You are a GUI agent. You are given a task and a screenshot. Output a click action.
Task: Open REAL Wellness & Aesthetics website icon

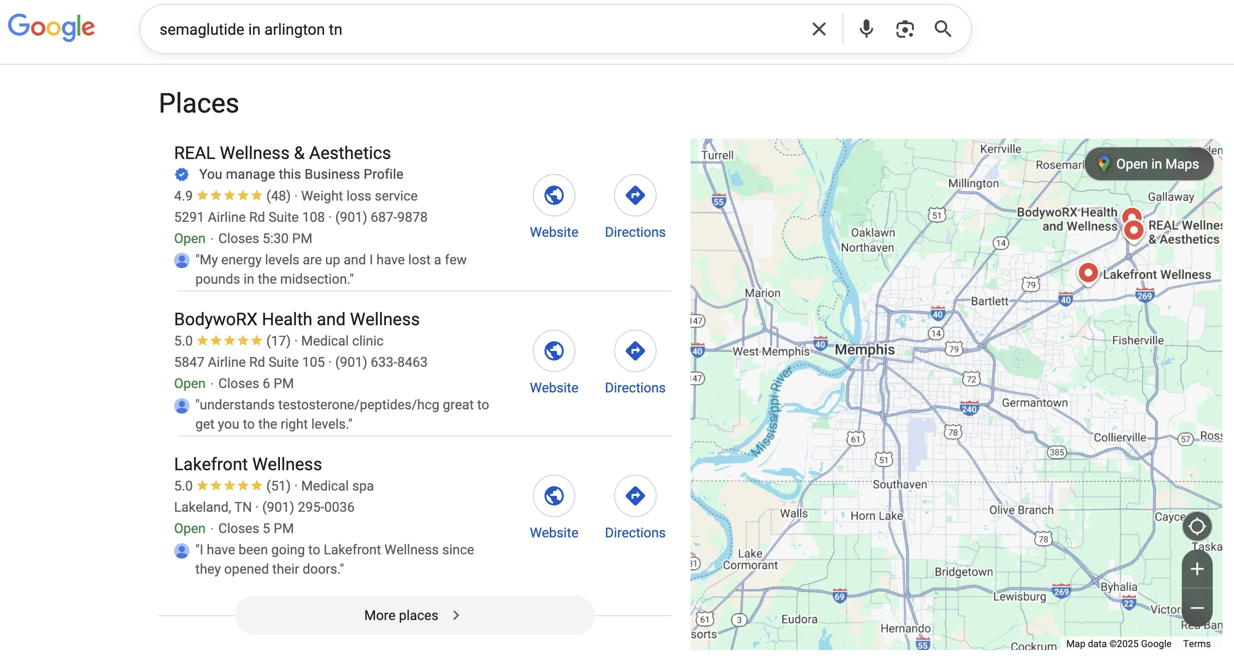pyautogui.click(x=554, y=196)
